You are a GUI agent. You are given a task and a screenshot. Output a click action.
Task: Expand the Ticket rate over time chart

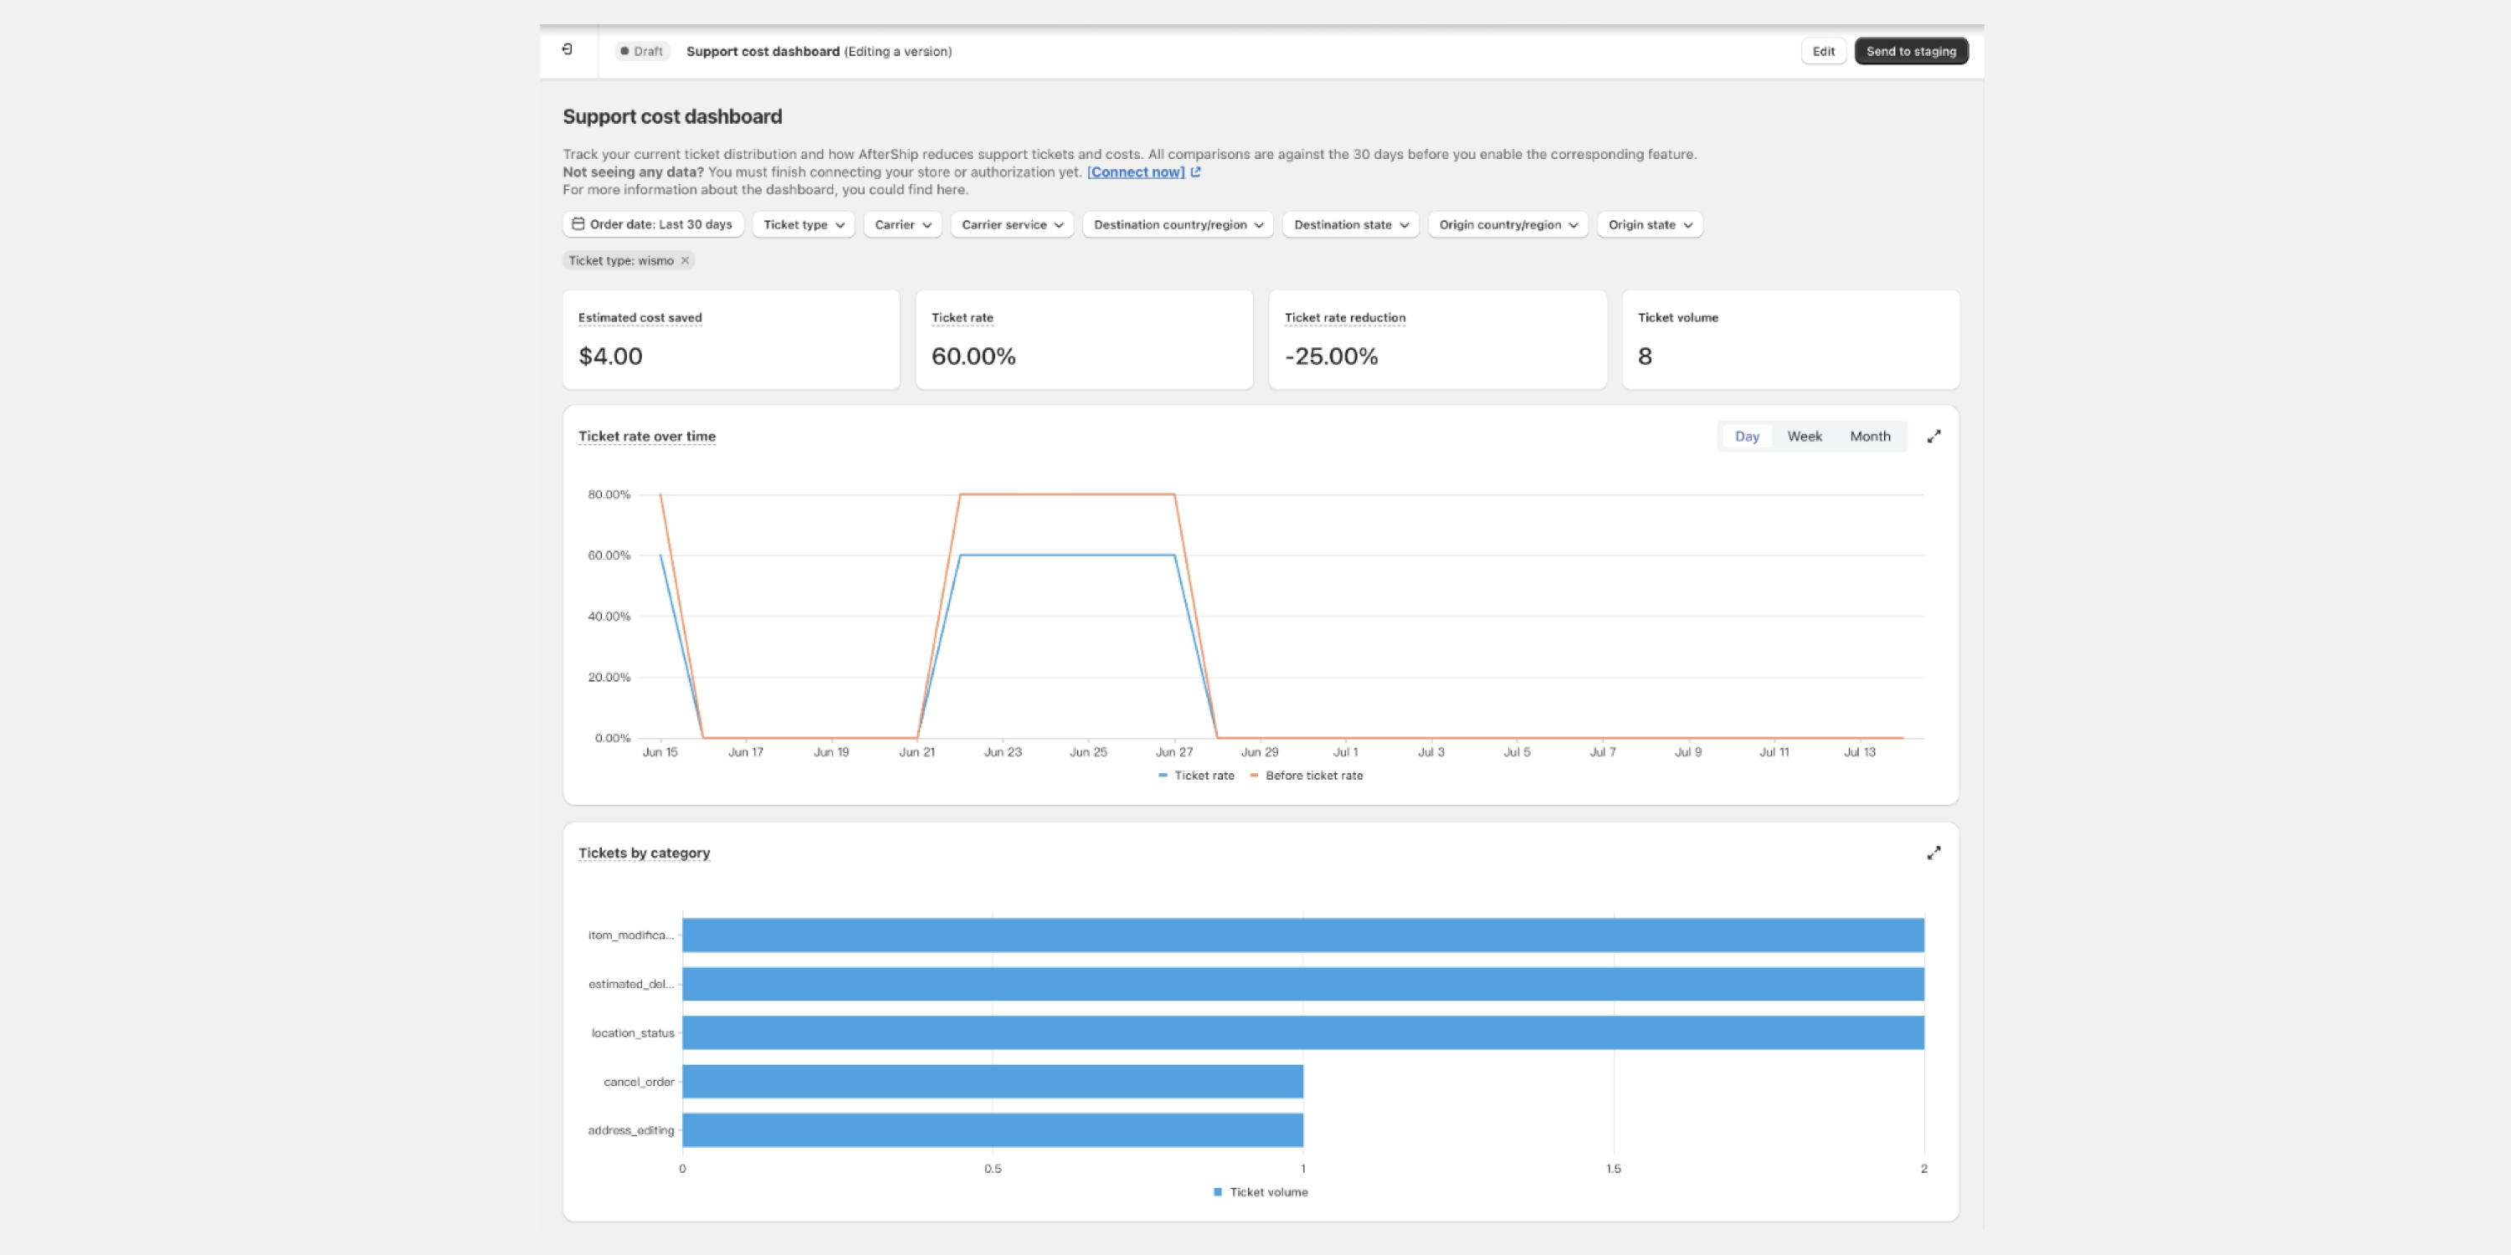[1933, 437]
